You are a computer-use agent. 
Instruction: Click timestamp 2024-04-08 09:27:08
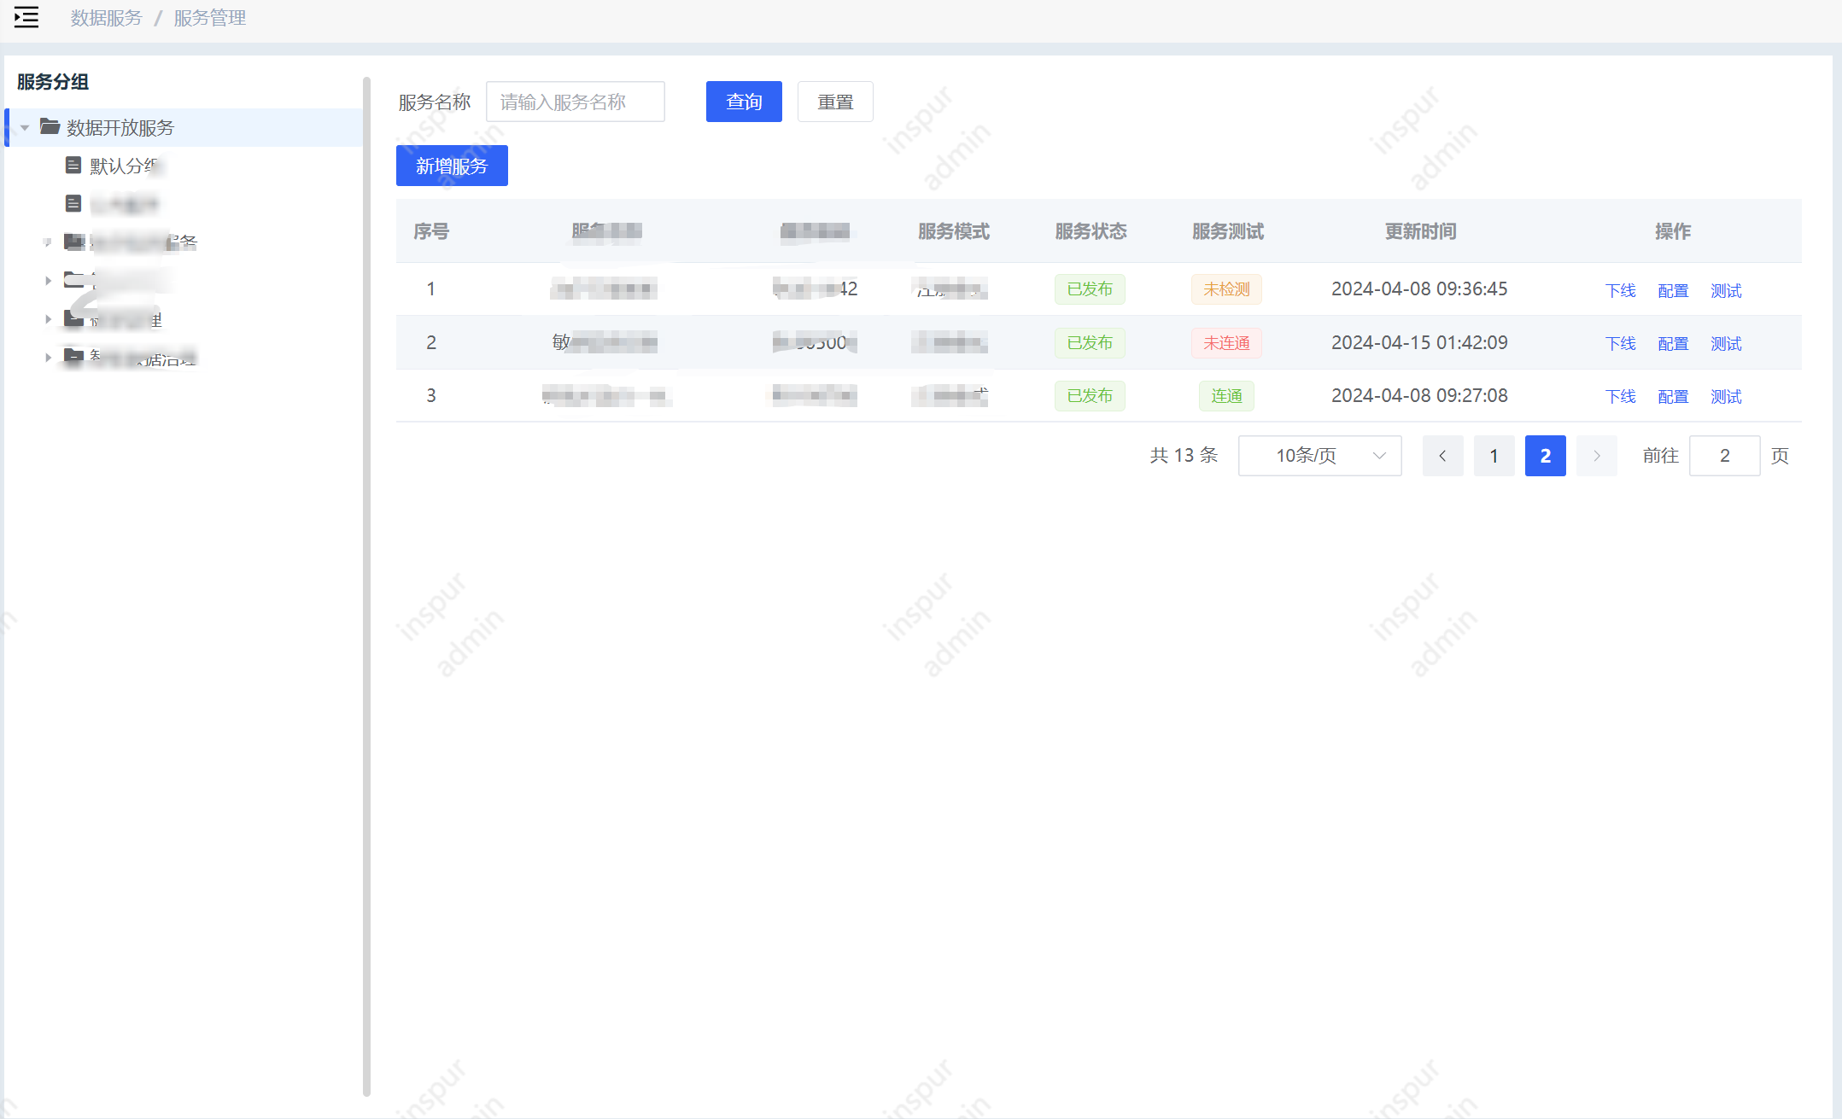point(1419,396)
